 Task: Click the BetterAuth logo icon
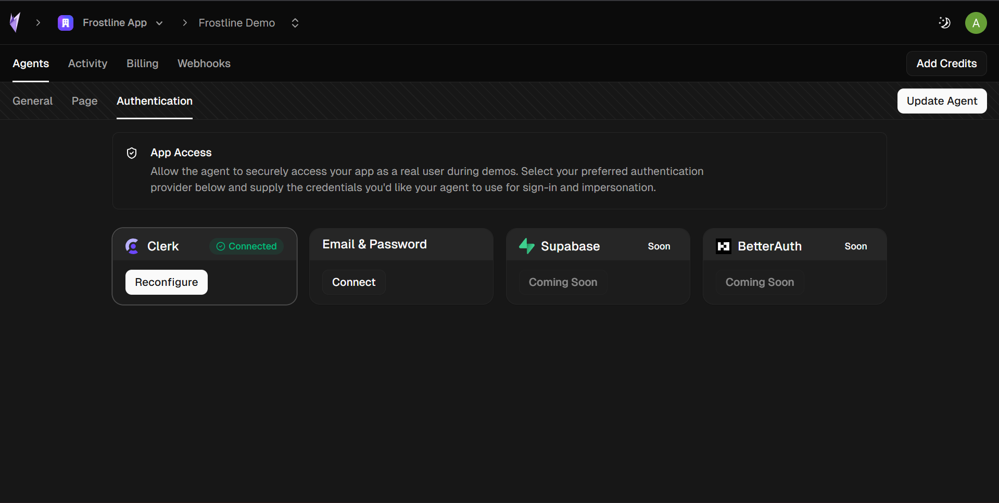point(724,246)
